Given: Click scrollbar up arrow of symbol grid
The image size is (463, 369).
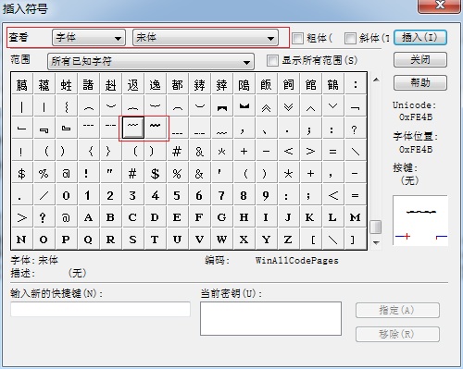Looking at the screenshot, I should (376, 80).
